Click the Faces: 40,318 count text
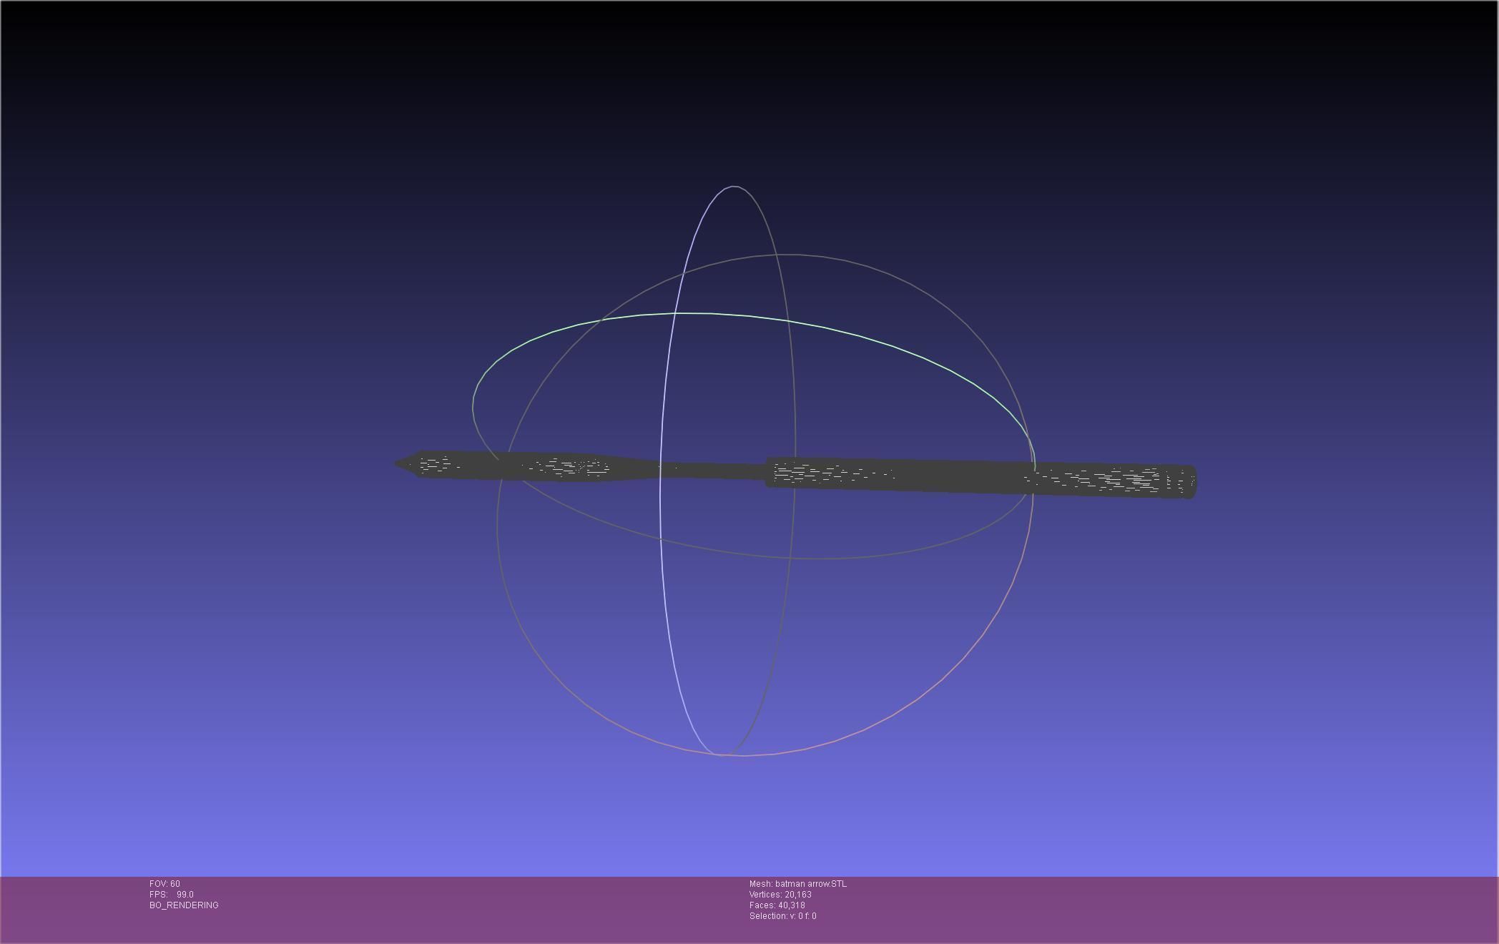This screenshot has width=1499, height=944. coord(777,905)
